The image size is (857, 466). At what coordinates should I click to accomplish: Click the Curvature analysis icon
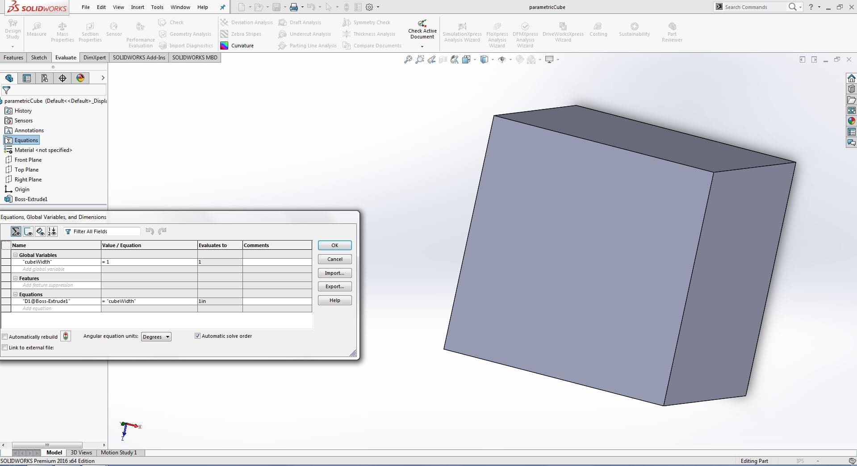224,46
